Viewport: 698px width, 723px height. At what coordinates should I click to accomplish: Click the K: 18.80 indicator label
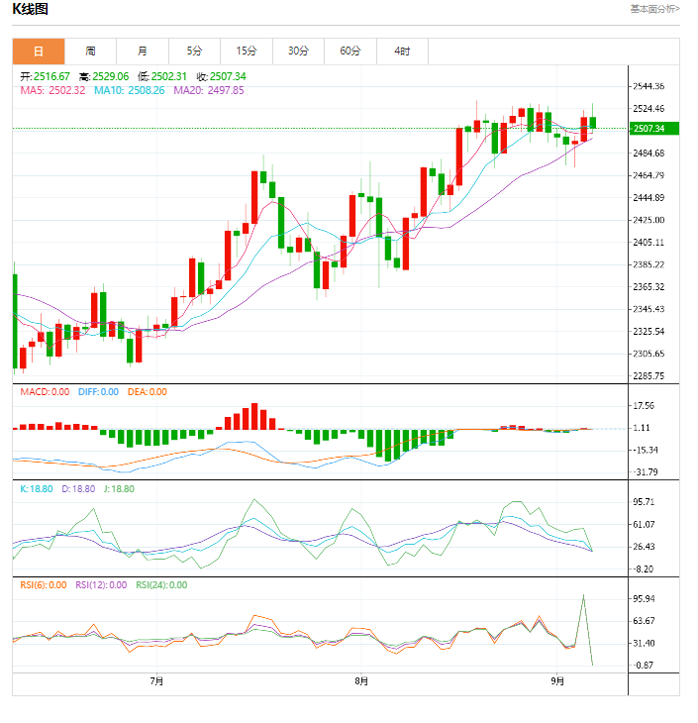[x=37, y=488]
